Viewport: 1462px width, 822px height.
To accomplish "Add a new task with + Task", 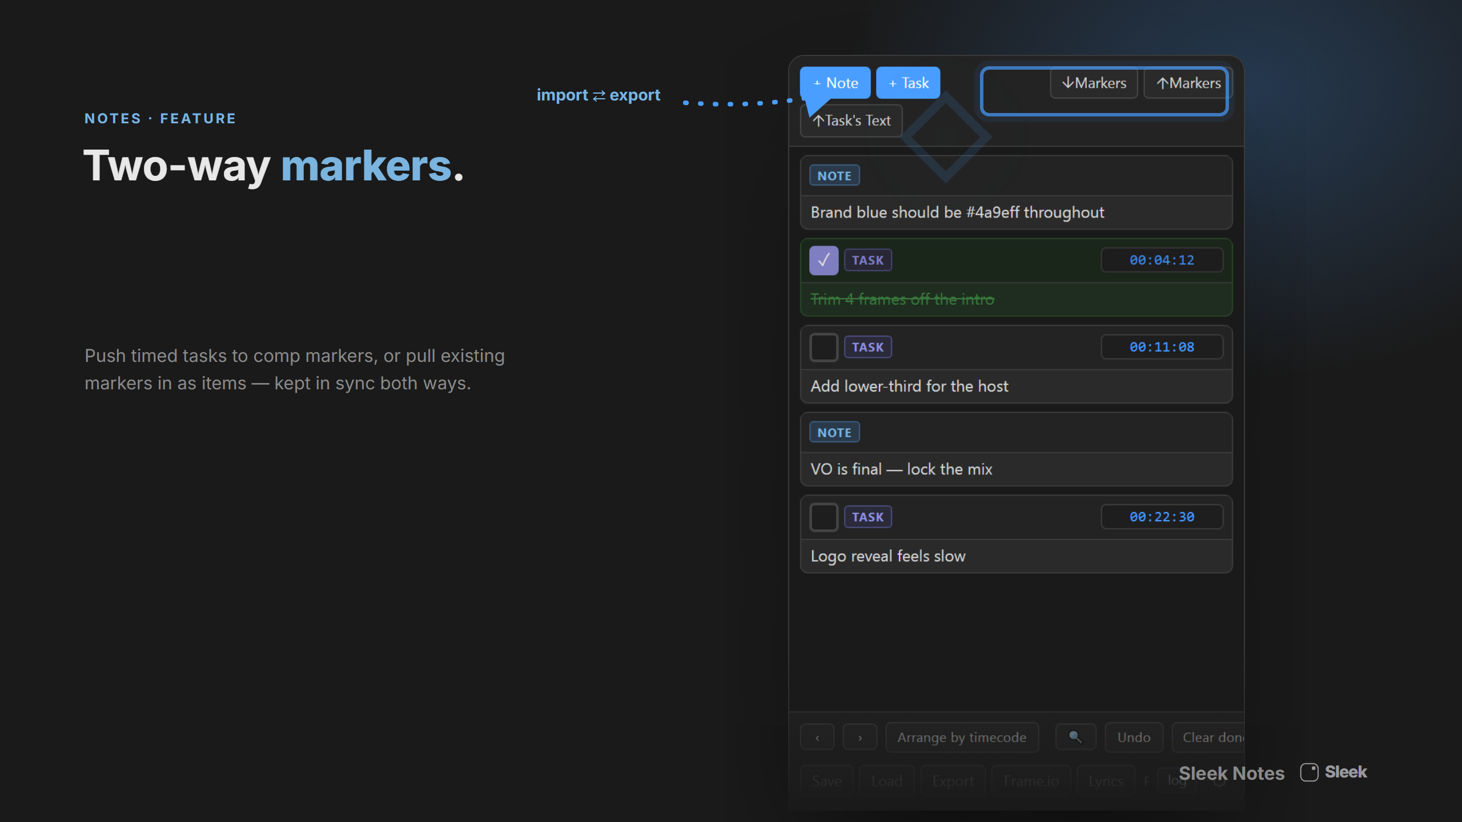I will pyautogui.click(x=908, y=83).
